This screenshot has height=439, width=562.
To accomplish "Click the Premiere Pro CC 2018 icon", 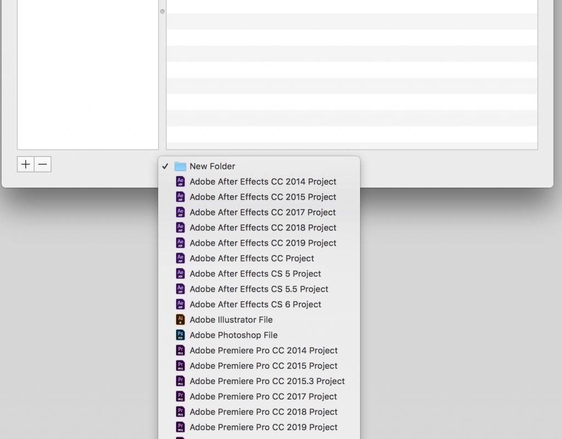I will (180, 412).
